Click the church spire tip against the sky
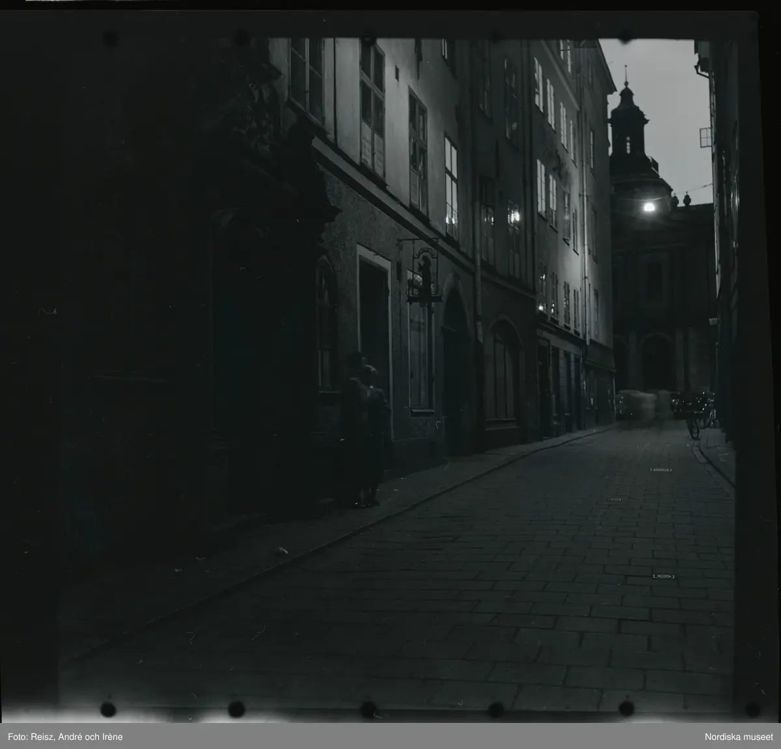The width and height of the screenshot is (781, 749). coord(625,70)
